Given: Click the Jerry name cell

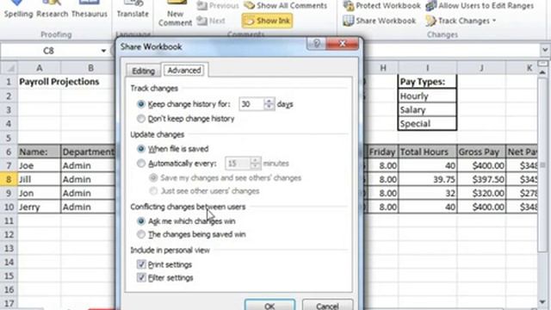Looking at the screenshot, I should coord(39,207).
